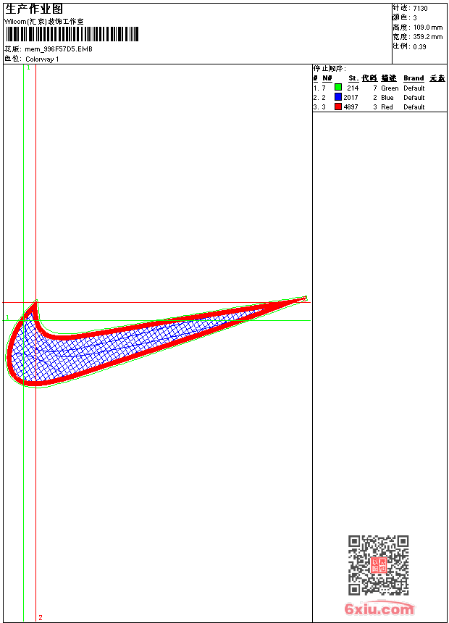449x623 pixels.
Task: Click the 停止顺序 heading
Action: [x=330, y=69]
